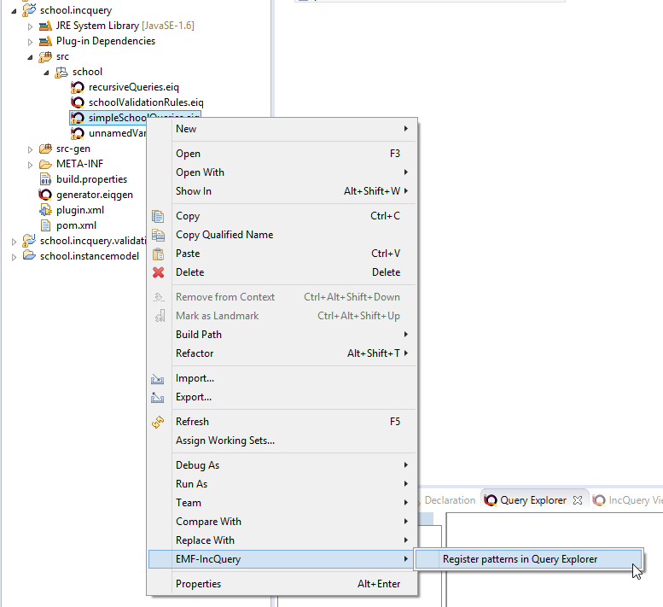Open the Refactor submenu

tap(282, 353)
